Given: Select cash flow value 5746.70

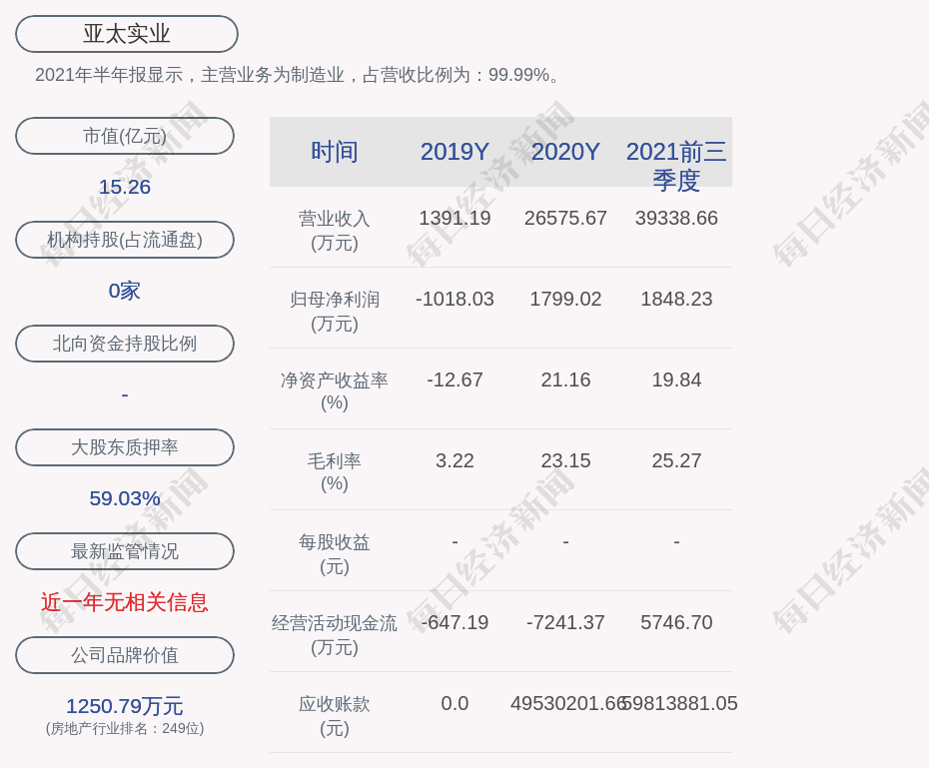Looking at the screenshot, I should pyautogui.click(x=676, y=622).
